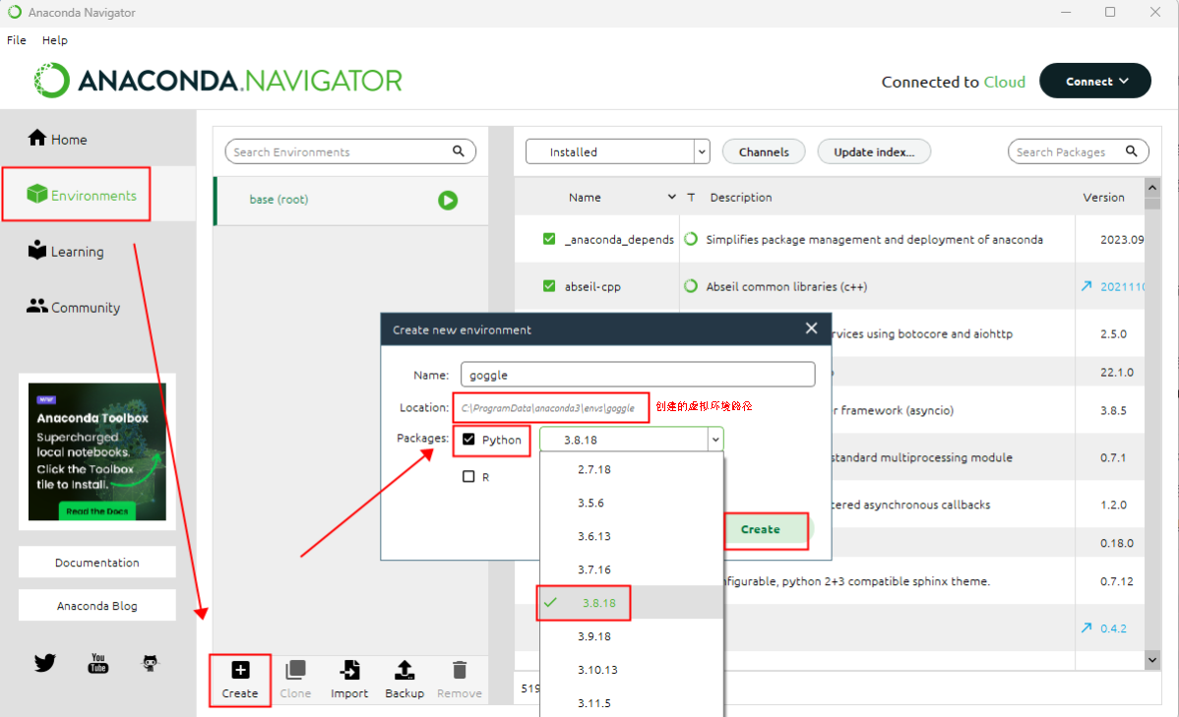Open the File menu
1179x717 pixels.
pos(17,39)
